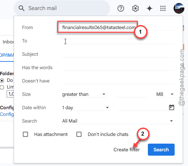Click the magnifying glass search icon
This screenshot has width=188, height=166.
(21, 8)
